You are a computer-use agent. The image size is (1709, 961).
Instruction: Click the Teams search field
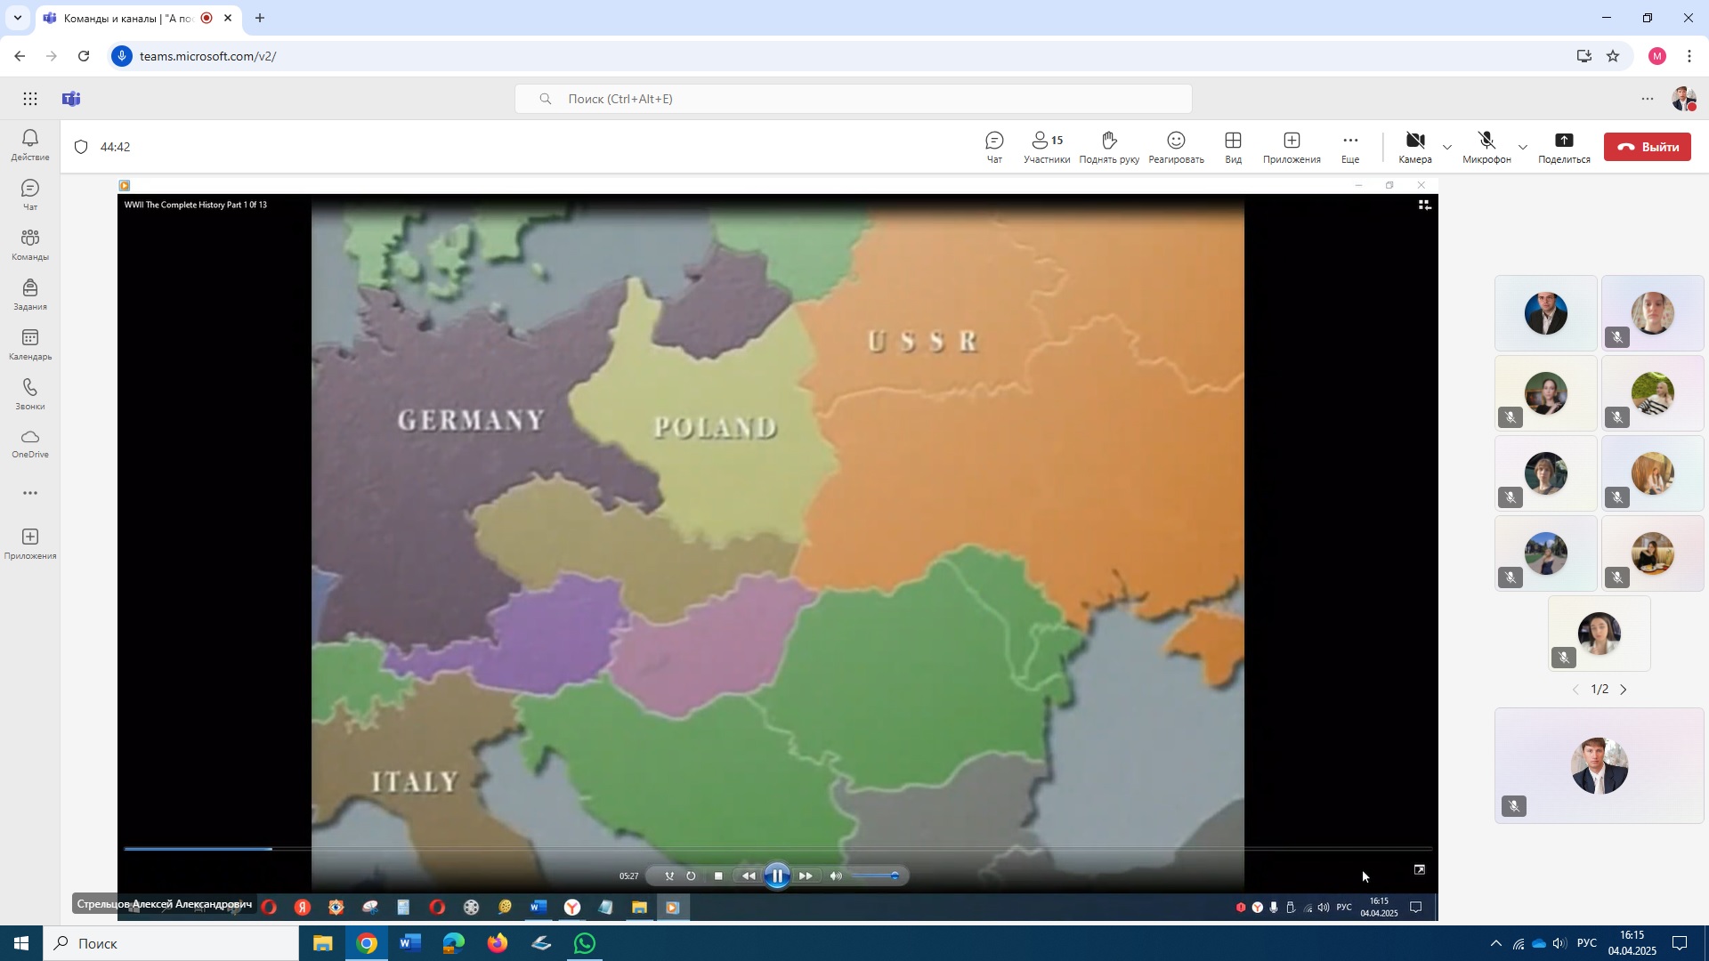pyautogui.click(x=853, y=99)
